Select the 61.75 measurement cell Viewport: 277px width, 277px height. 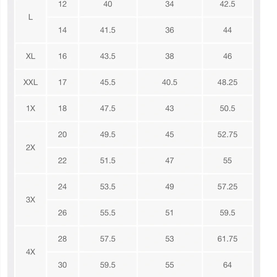(x=227, y=239)
